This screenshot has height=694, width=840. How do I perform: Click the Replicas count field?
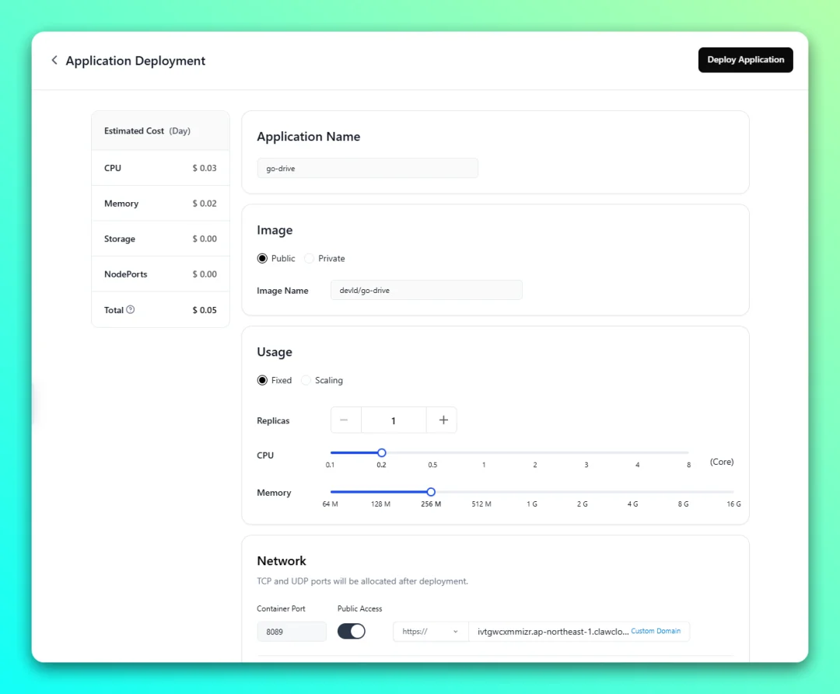[394, 420]
